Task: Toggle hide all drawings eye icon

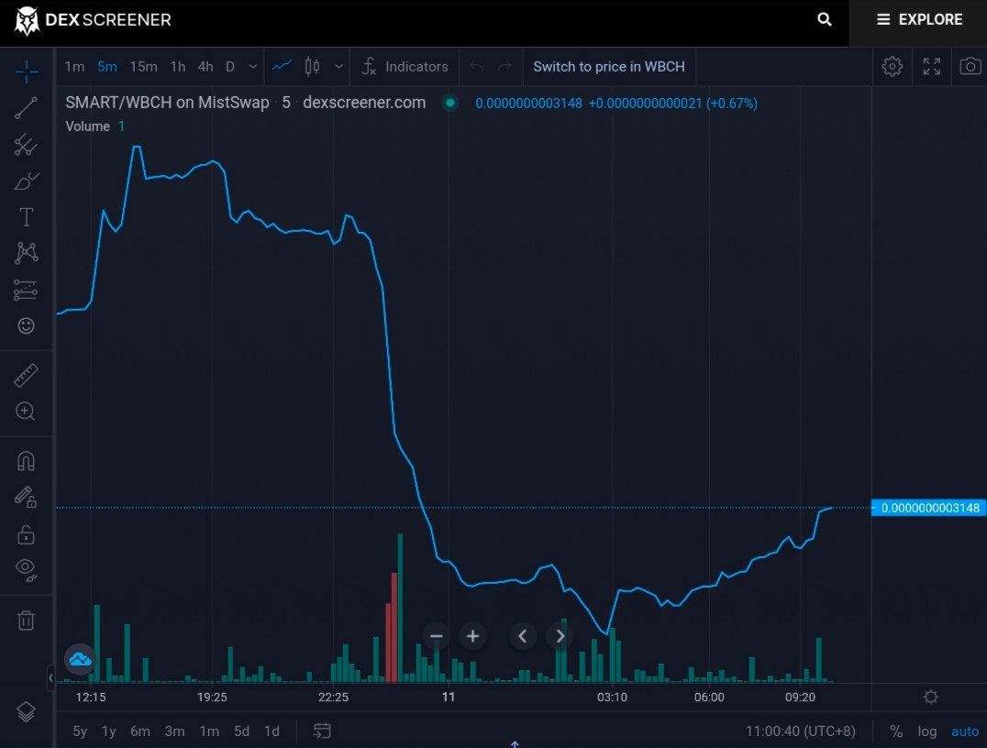Action: (x=26, y=568)
